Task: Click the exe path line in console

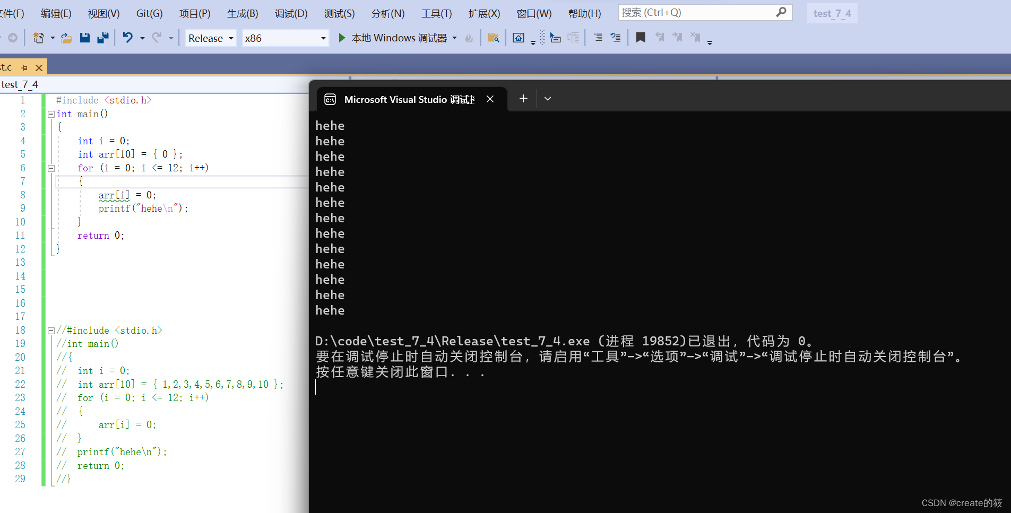Action: click(565, 341)
